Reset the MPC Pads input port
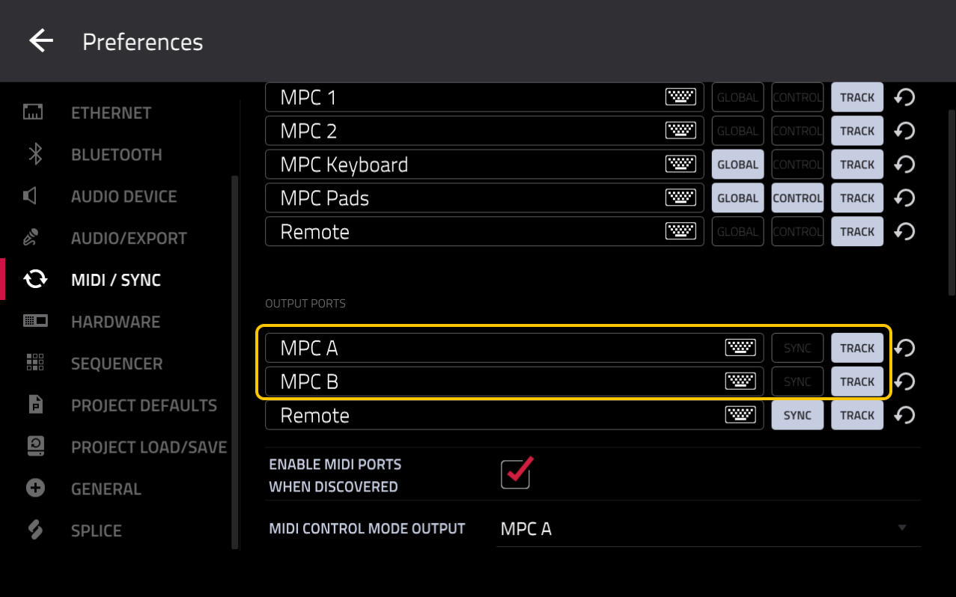Viewport: 956px width, 597px height. pos(904,198)
